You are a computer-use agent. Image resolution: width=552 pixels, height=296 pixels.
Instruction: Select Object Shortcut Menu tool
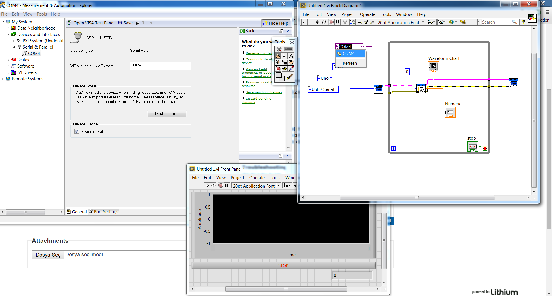(x=284, y=62)
